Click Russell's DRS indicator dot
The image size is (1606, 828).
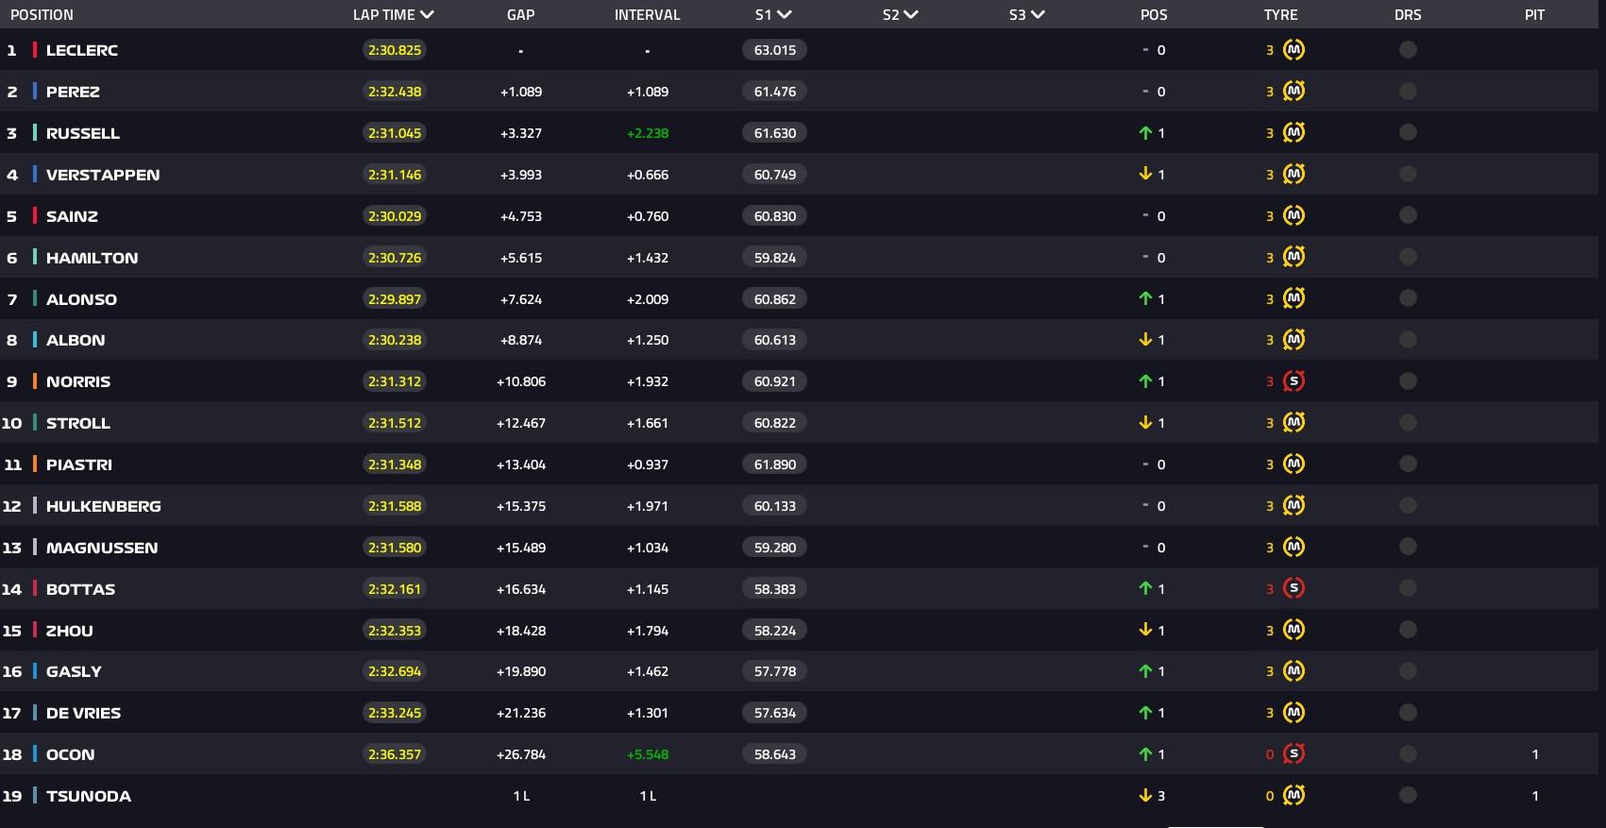tap(1408, 133)
